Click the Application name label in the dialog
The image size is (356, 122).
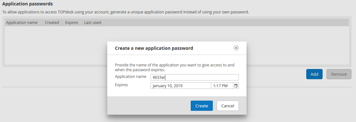tap(131, 77)
